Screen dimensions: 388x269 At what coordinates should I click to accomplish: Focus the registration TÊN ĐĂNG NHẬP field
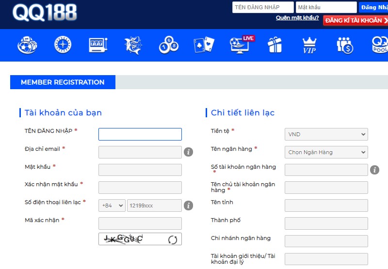[140, 134]
